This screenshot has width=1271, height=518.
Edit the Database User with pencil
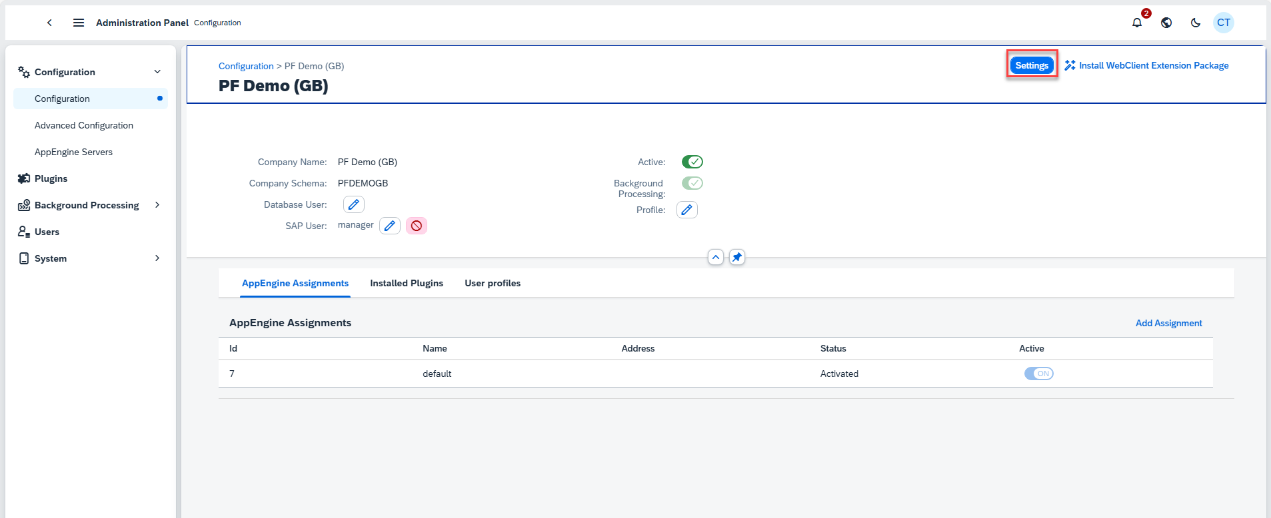point(354,204)
